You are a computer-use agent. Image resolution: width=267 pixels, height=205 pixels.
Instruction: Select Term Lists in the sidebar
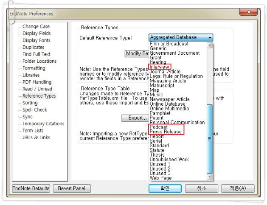[x=33, y=131]
